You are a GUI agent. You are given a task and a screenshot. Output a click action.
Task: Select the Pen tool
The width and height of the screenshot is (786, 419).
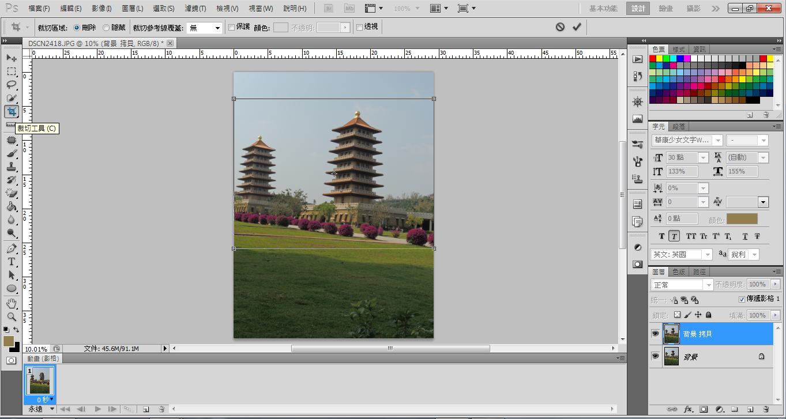(x=12, y=248)
